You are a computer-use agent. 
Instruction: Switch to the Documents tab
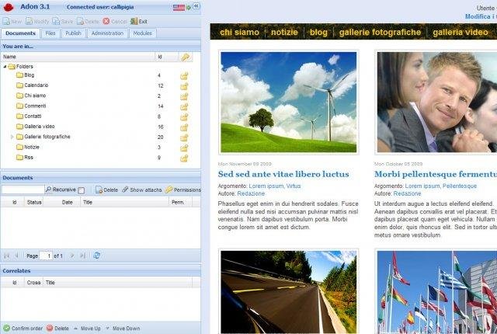tap(21, 33)
